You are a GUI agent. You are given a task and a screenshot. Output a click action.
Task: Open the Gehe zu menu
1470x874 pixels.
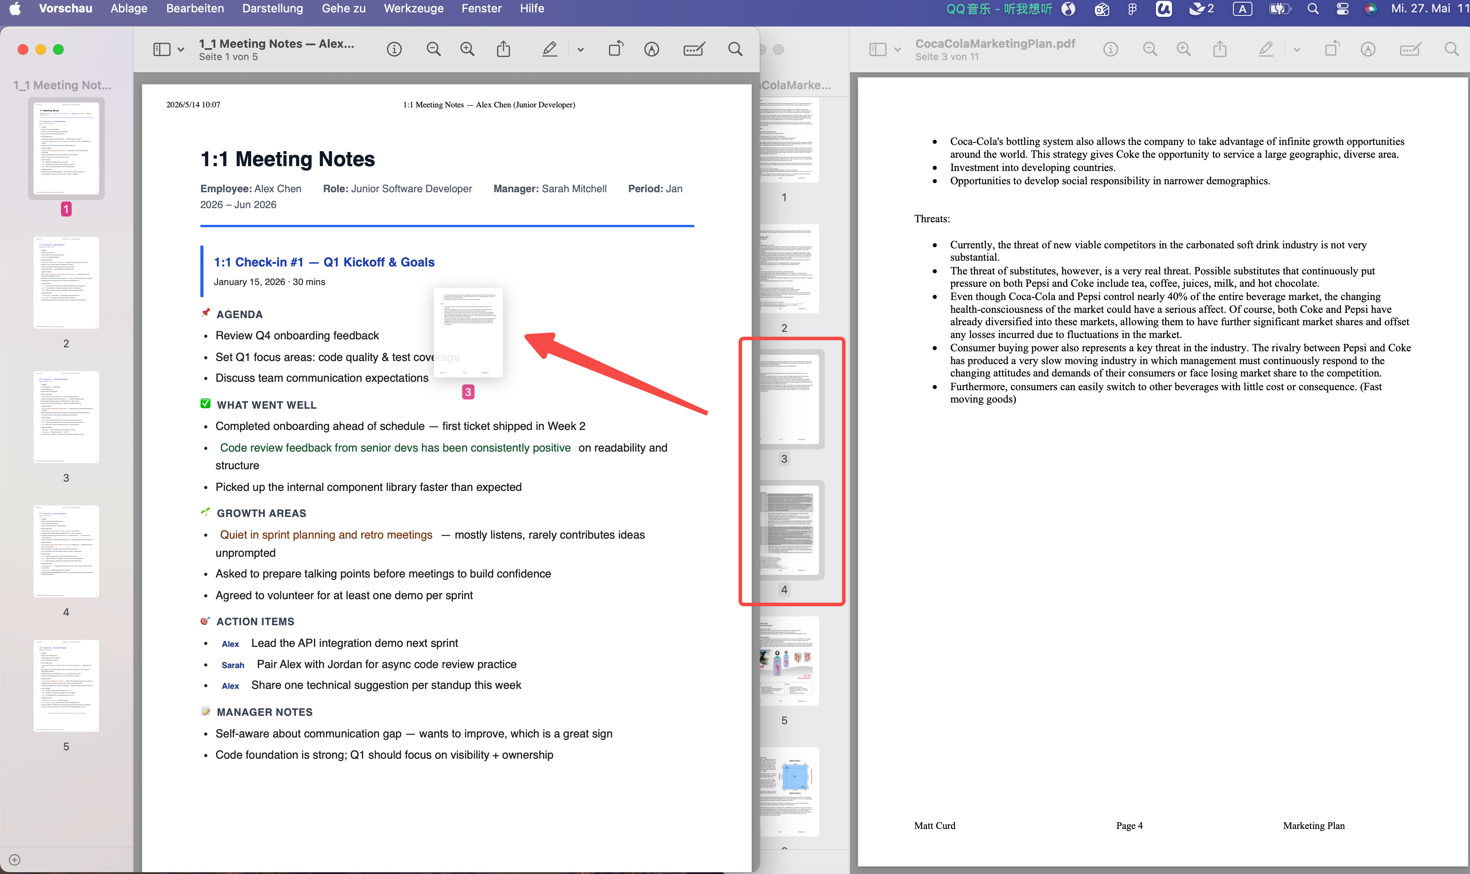tap(344, 8)
